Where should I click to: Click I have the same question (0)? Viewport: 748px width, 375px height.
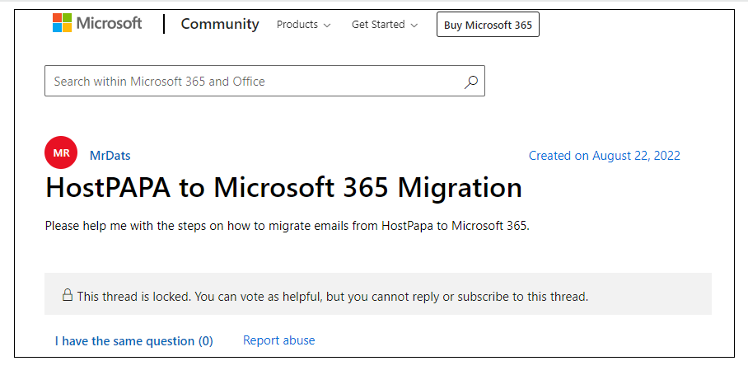134,341
